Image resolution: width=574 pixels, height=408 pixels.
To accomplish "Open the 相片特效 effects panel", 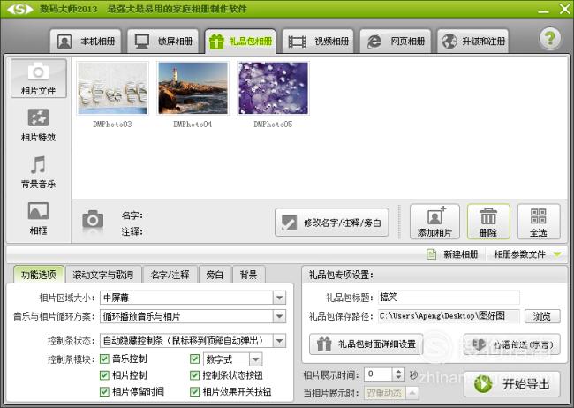I will tap(39, 125).
